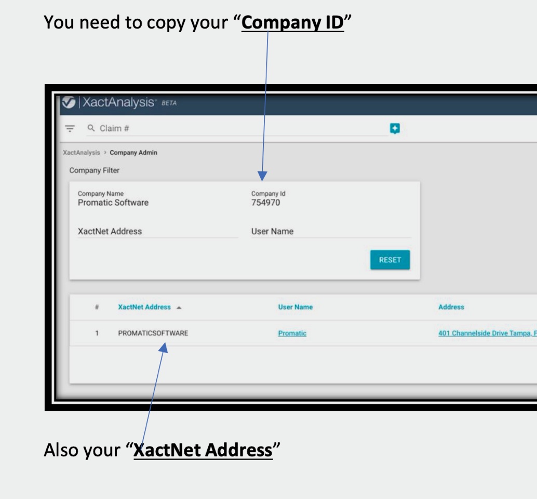The width and height of the screenshot is (537, 499).
Task: Select the PROMATICSOFTWARE table cell
Action: 153,333
